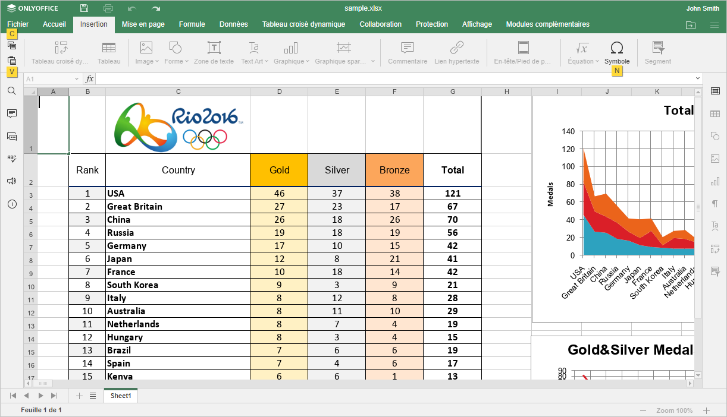Image resolution: width=727 pixels, height=417 pixels.
Task: Open paragraph settings in the right sidebar
Action: point(715,204)
